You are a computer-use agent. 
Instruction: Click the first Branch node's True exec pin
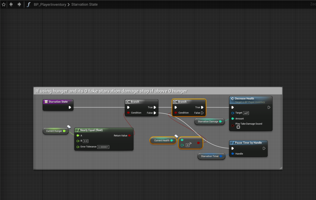(155, 107)
